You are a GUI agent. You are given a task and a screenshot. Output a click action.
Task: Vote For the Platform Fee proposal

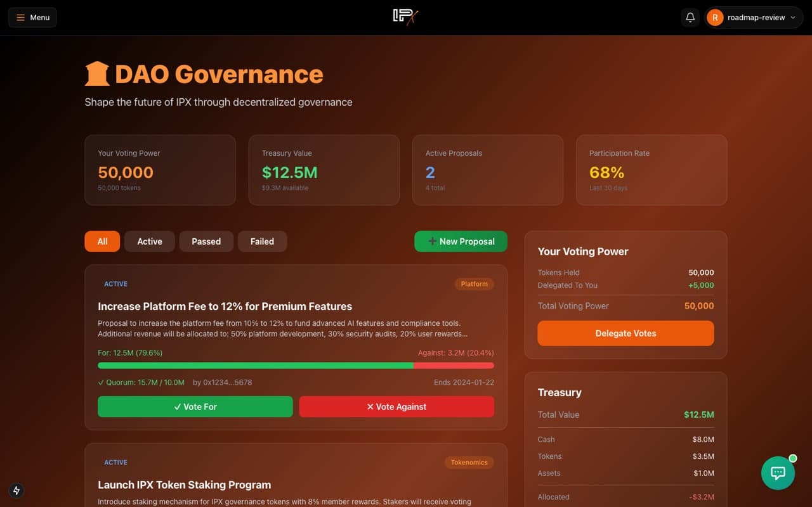point(195,407)
